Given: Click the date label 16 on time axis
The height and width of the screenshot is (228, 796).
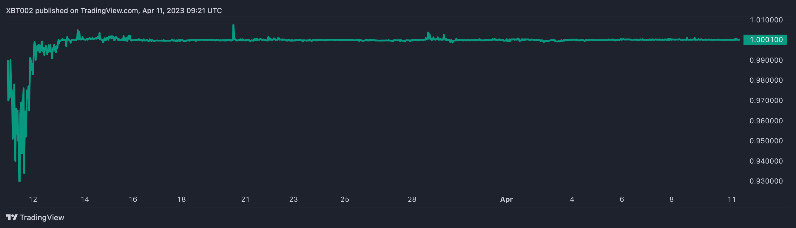Looking at the screenshot, I should (133, 199).
